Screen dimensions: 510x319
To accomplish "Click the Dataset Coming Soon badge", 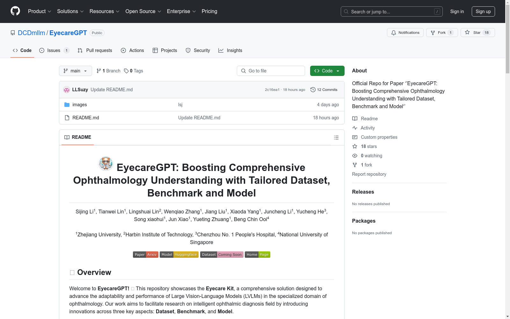I will [x=222, y=255].
